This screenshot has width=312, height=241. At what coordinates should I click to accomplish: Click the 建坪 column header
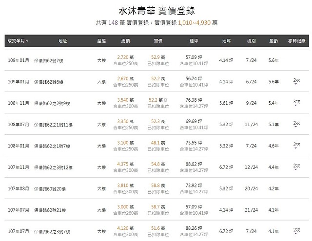pos(194,41)
